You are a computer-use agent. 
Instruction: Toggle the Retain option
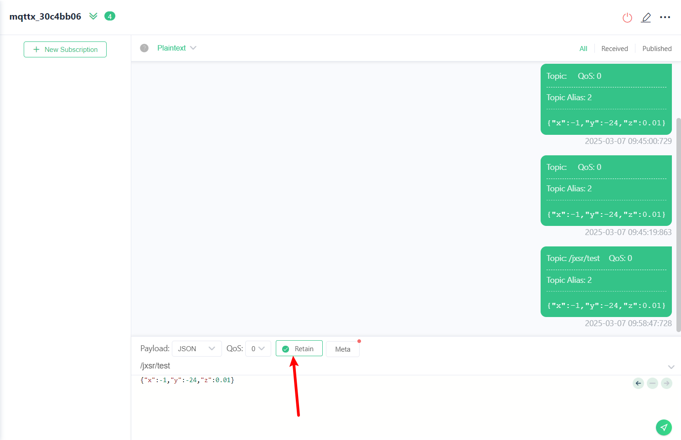299,348
